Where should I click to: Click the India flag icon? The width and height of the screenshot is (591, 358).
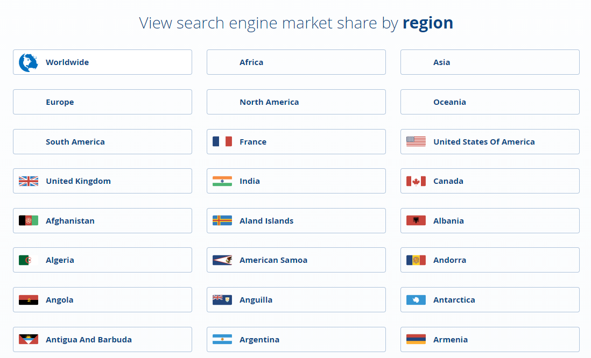tap(222, 181)
